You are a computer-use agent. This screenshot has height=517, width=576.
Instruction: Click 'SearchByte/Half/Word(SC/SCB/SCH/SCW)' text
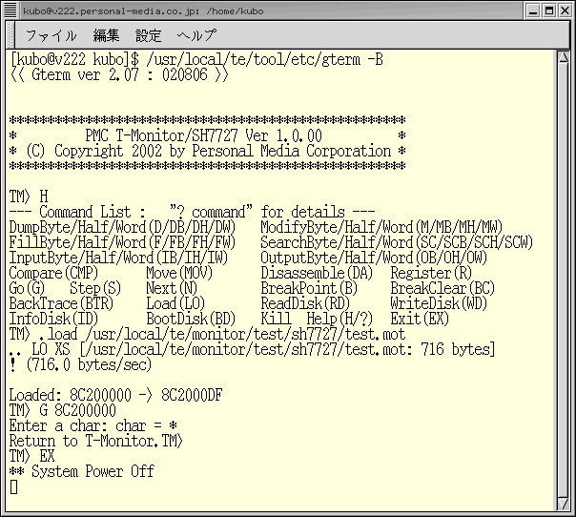[x=397, y=242]
